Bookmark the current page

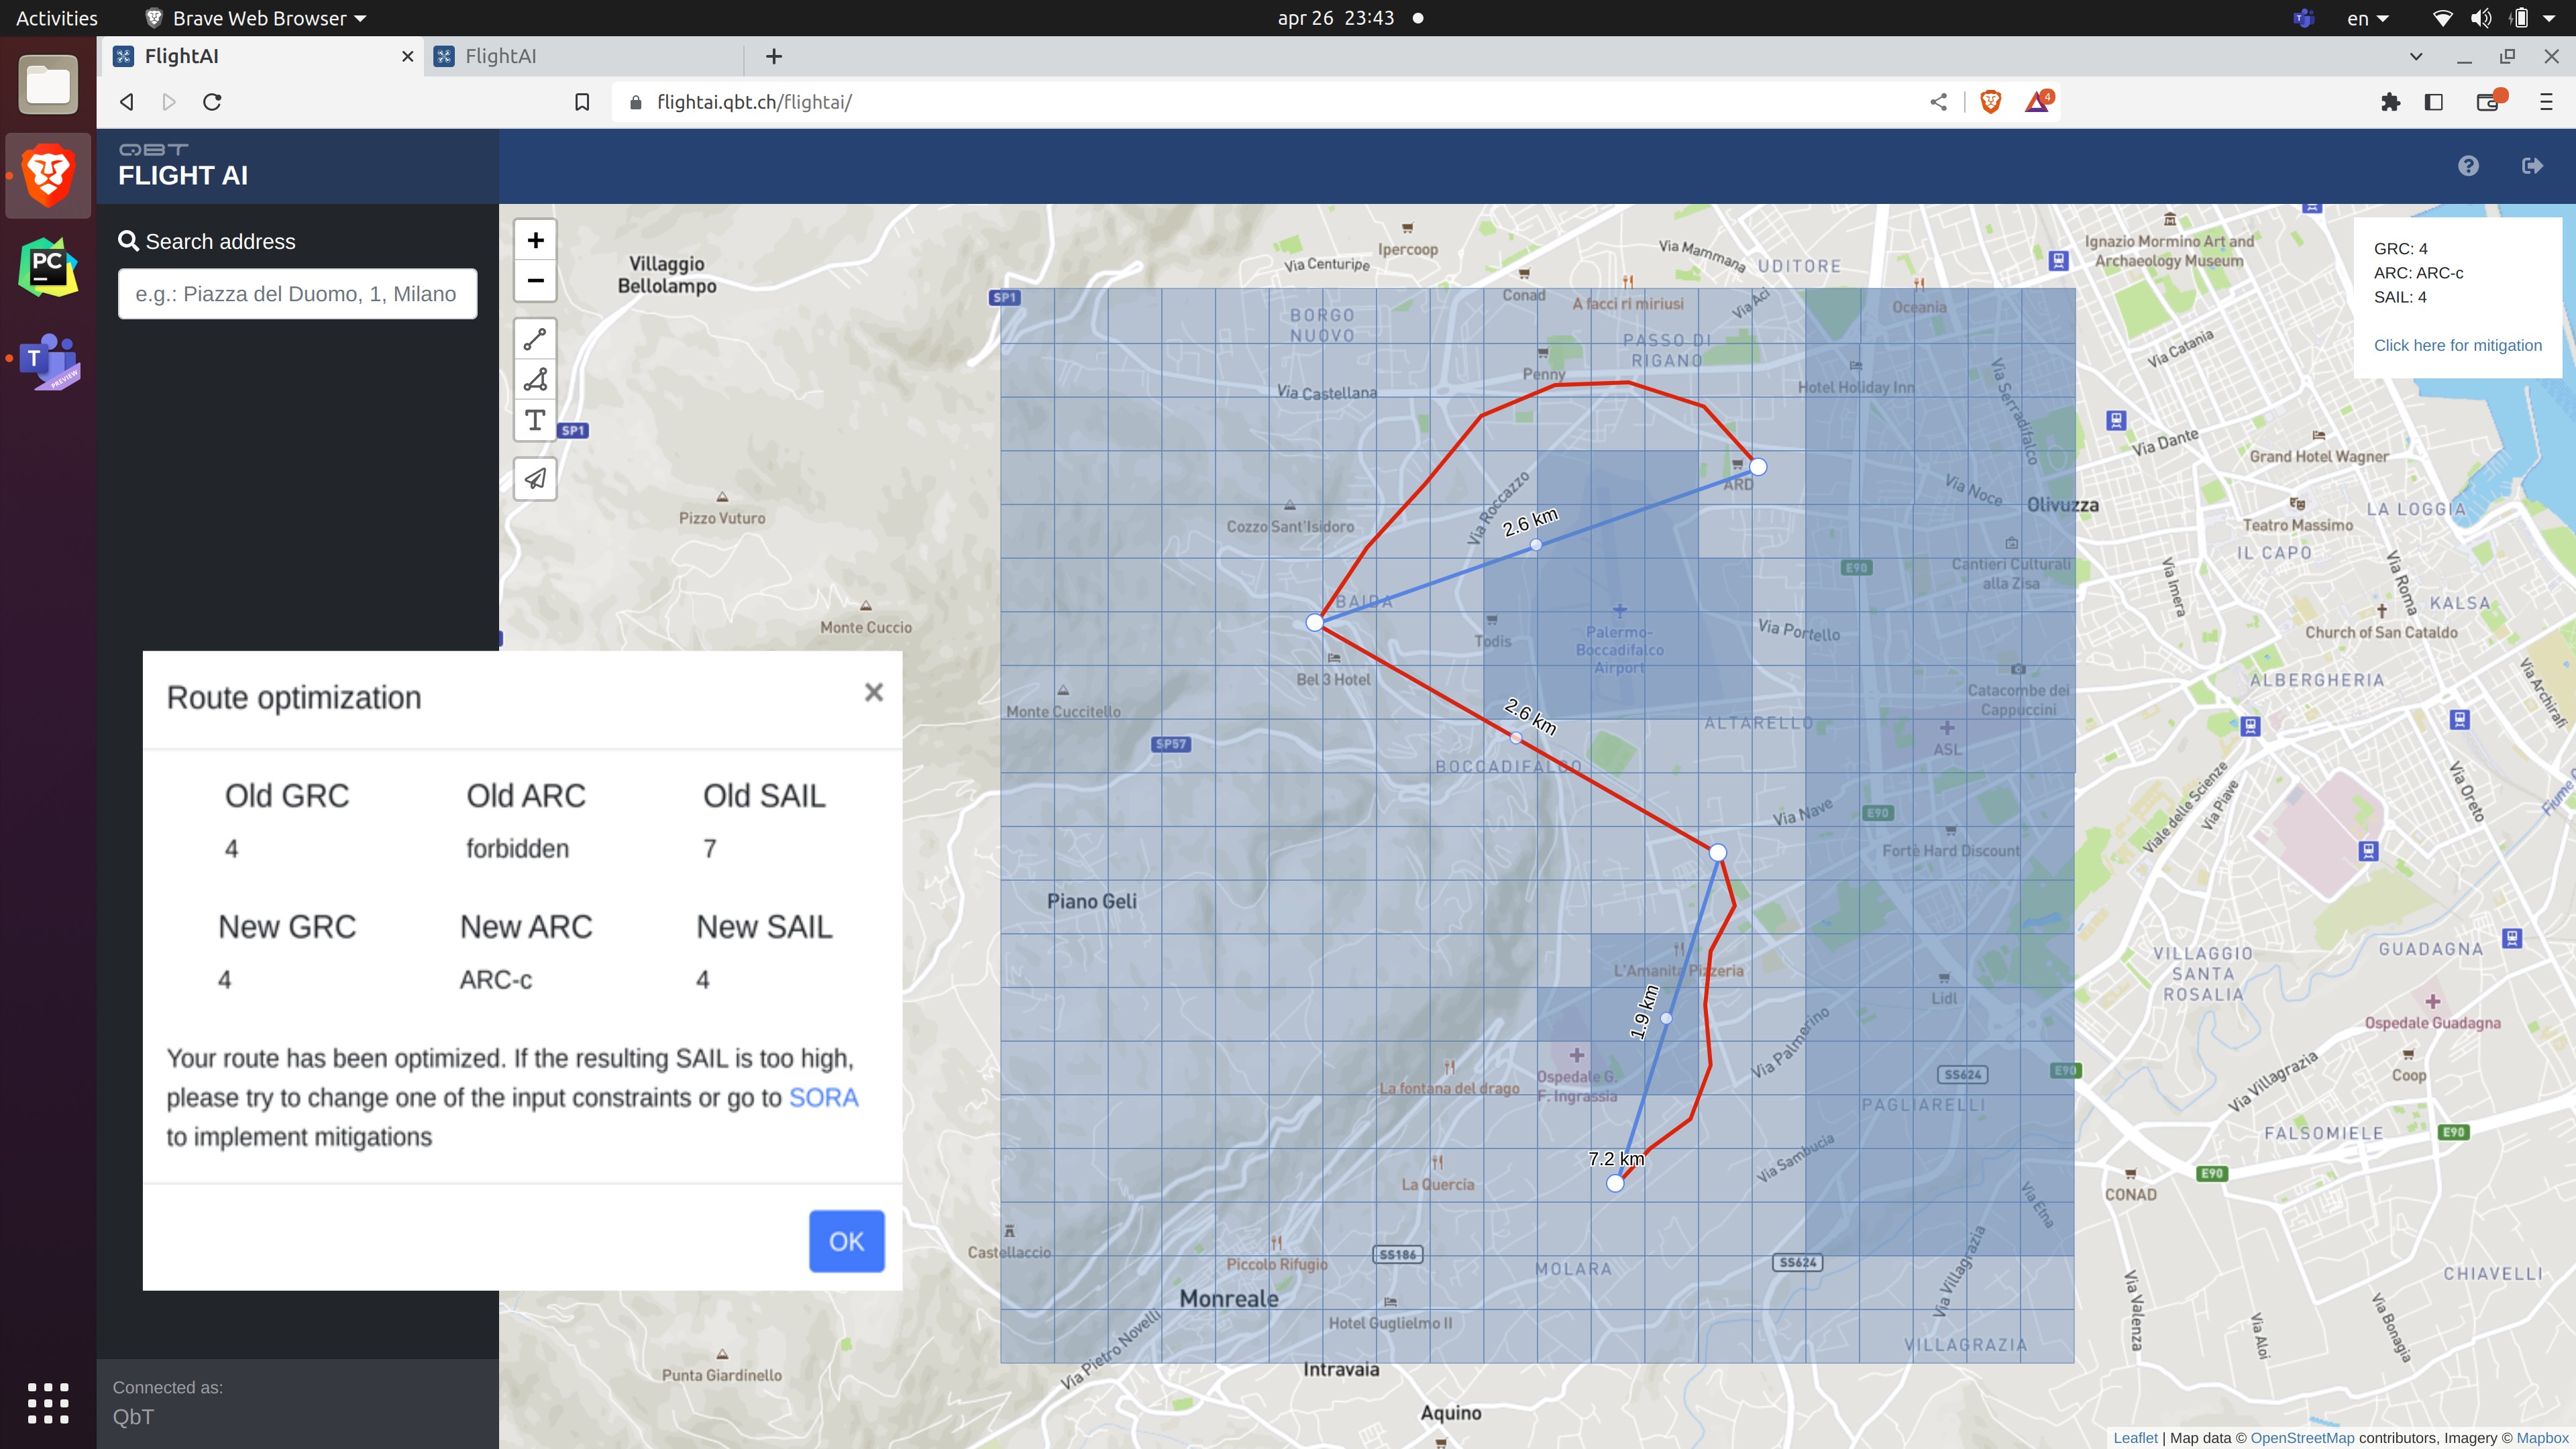582,102
